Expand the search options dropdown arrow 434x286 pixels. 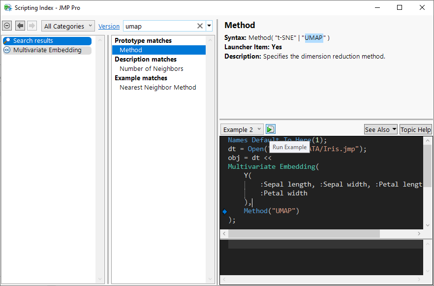point(209,26)
